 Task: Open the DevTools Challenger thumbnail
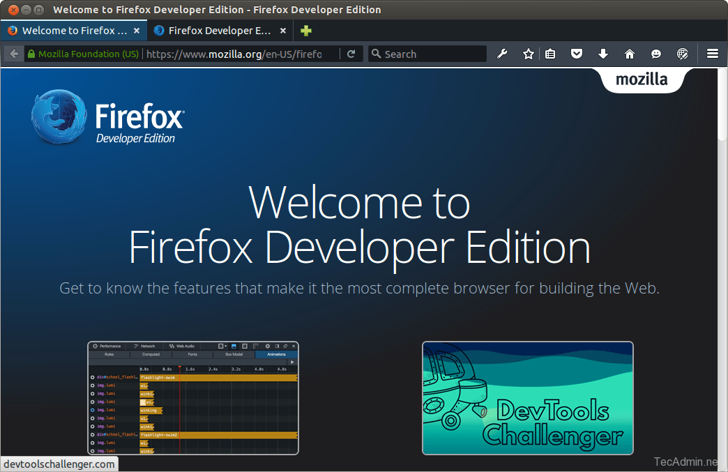coord(528,398)
